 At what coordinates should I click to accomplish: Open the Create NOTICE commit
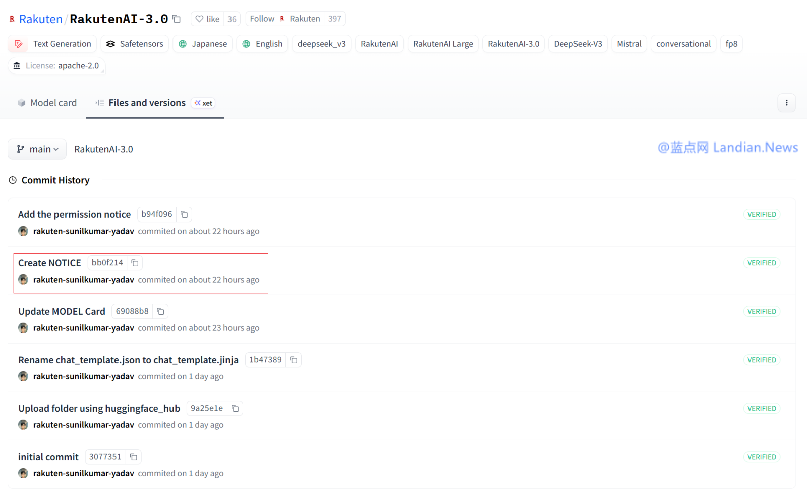(x=49, y=263)
